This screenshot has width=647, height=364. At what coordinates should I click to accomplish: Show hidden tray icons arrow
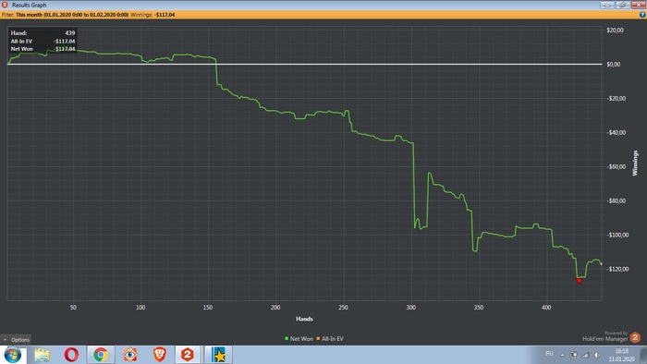(562, 355)
